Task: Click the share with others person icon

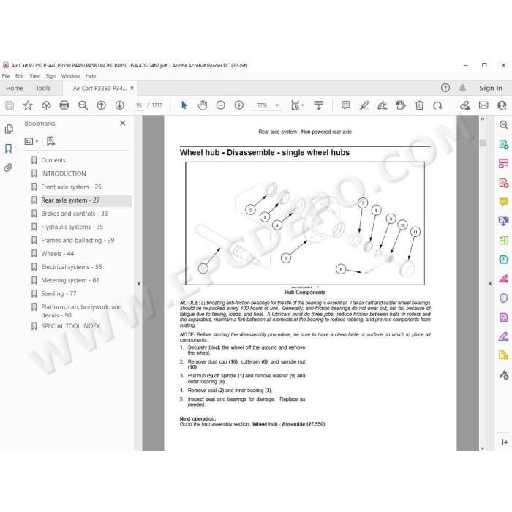Action: pos(502,105)
